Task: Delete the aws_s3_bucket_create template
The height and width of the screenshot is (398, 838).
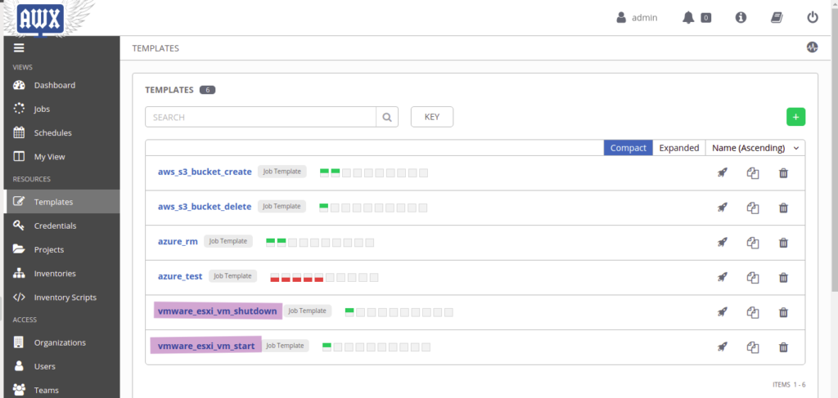Action: [x=783, y=173]
